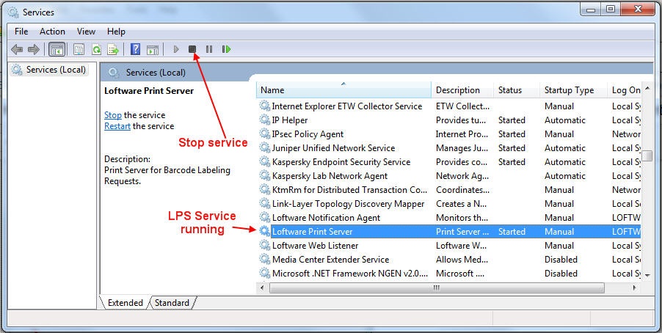Viewport: 662px width, 333px height.
Task: Open the Properties toolbar icon
Action: pyautogui.click(x=79, y=49)
